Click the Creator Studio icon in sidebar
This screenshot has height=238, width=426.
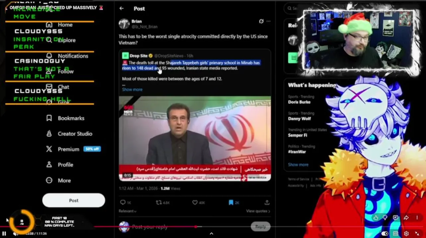[49, 134]
